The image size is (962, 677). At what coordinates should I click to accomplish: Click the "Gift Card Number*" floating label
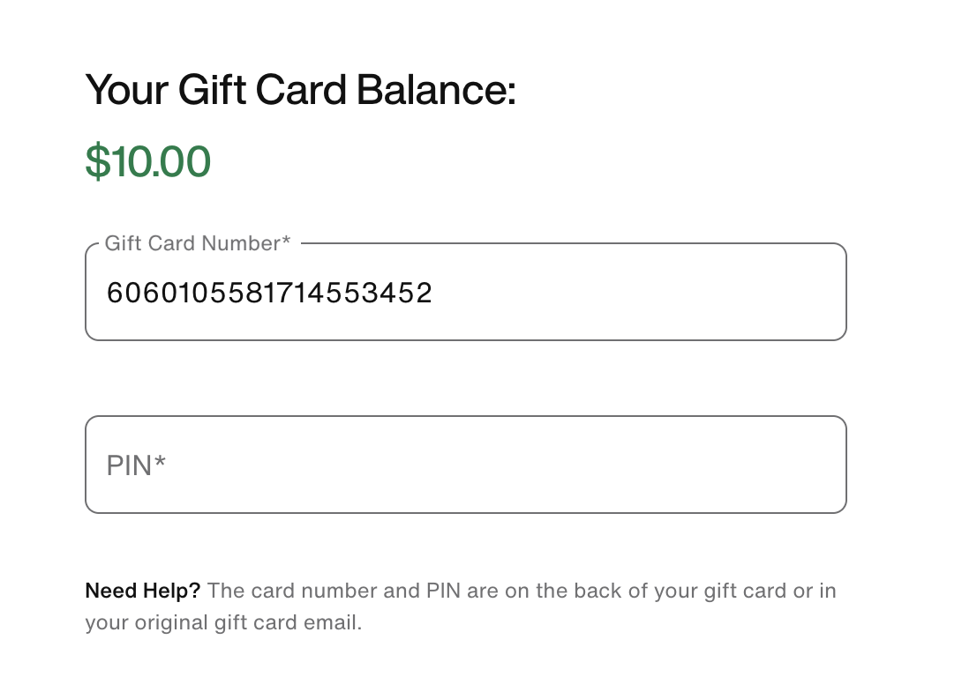tap(197, 243)
